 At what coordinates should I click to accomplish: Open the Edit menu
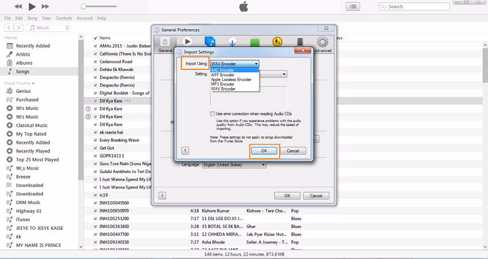pyautogui.click(x=19, y=18)
